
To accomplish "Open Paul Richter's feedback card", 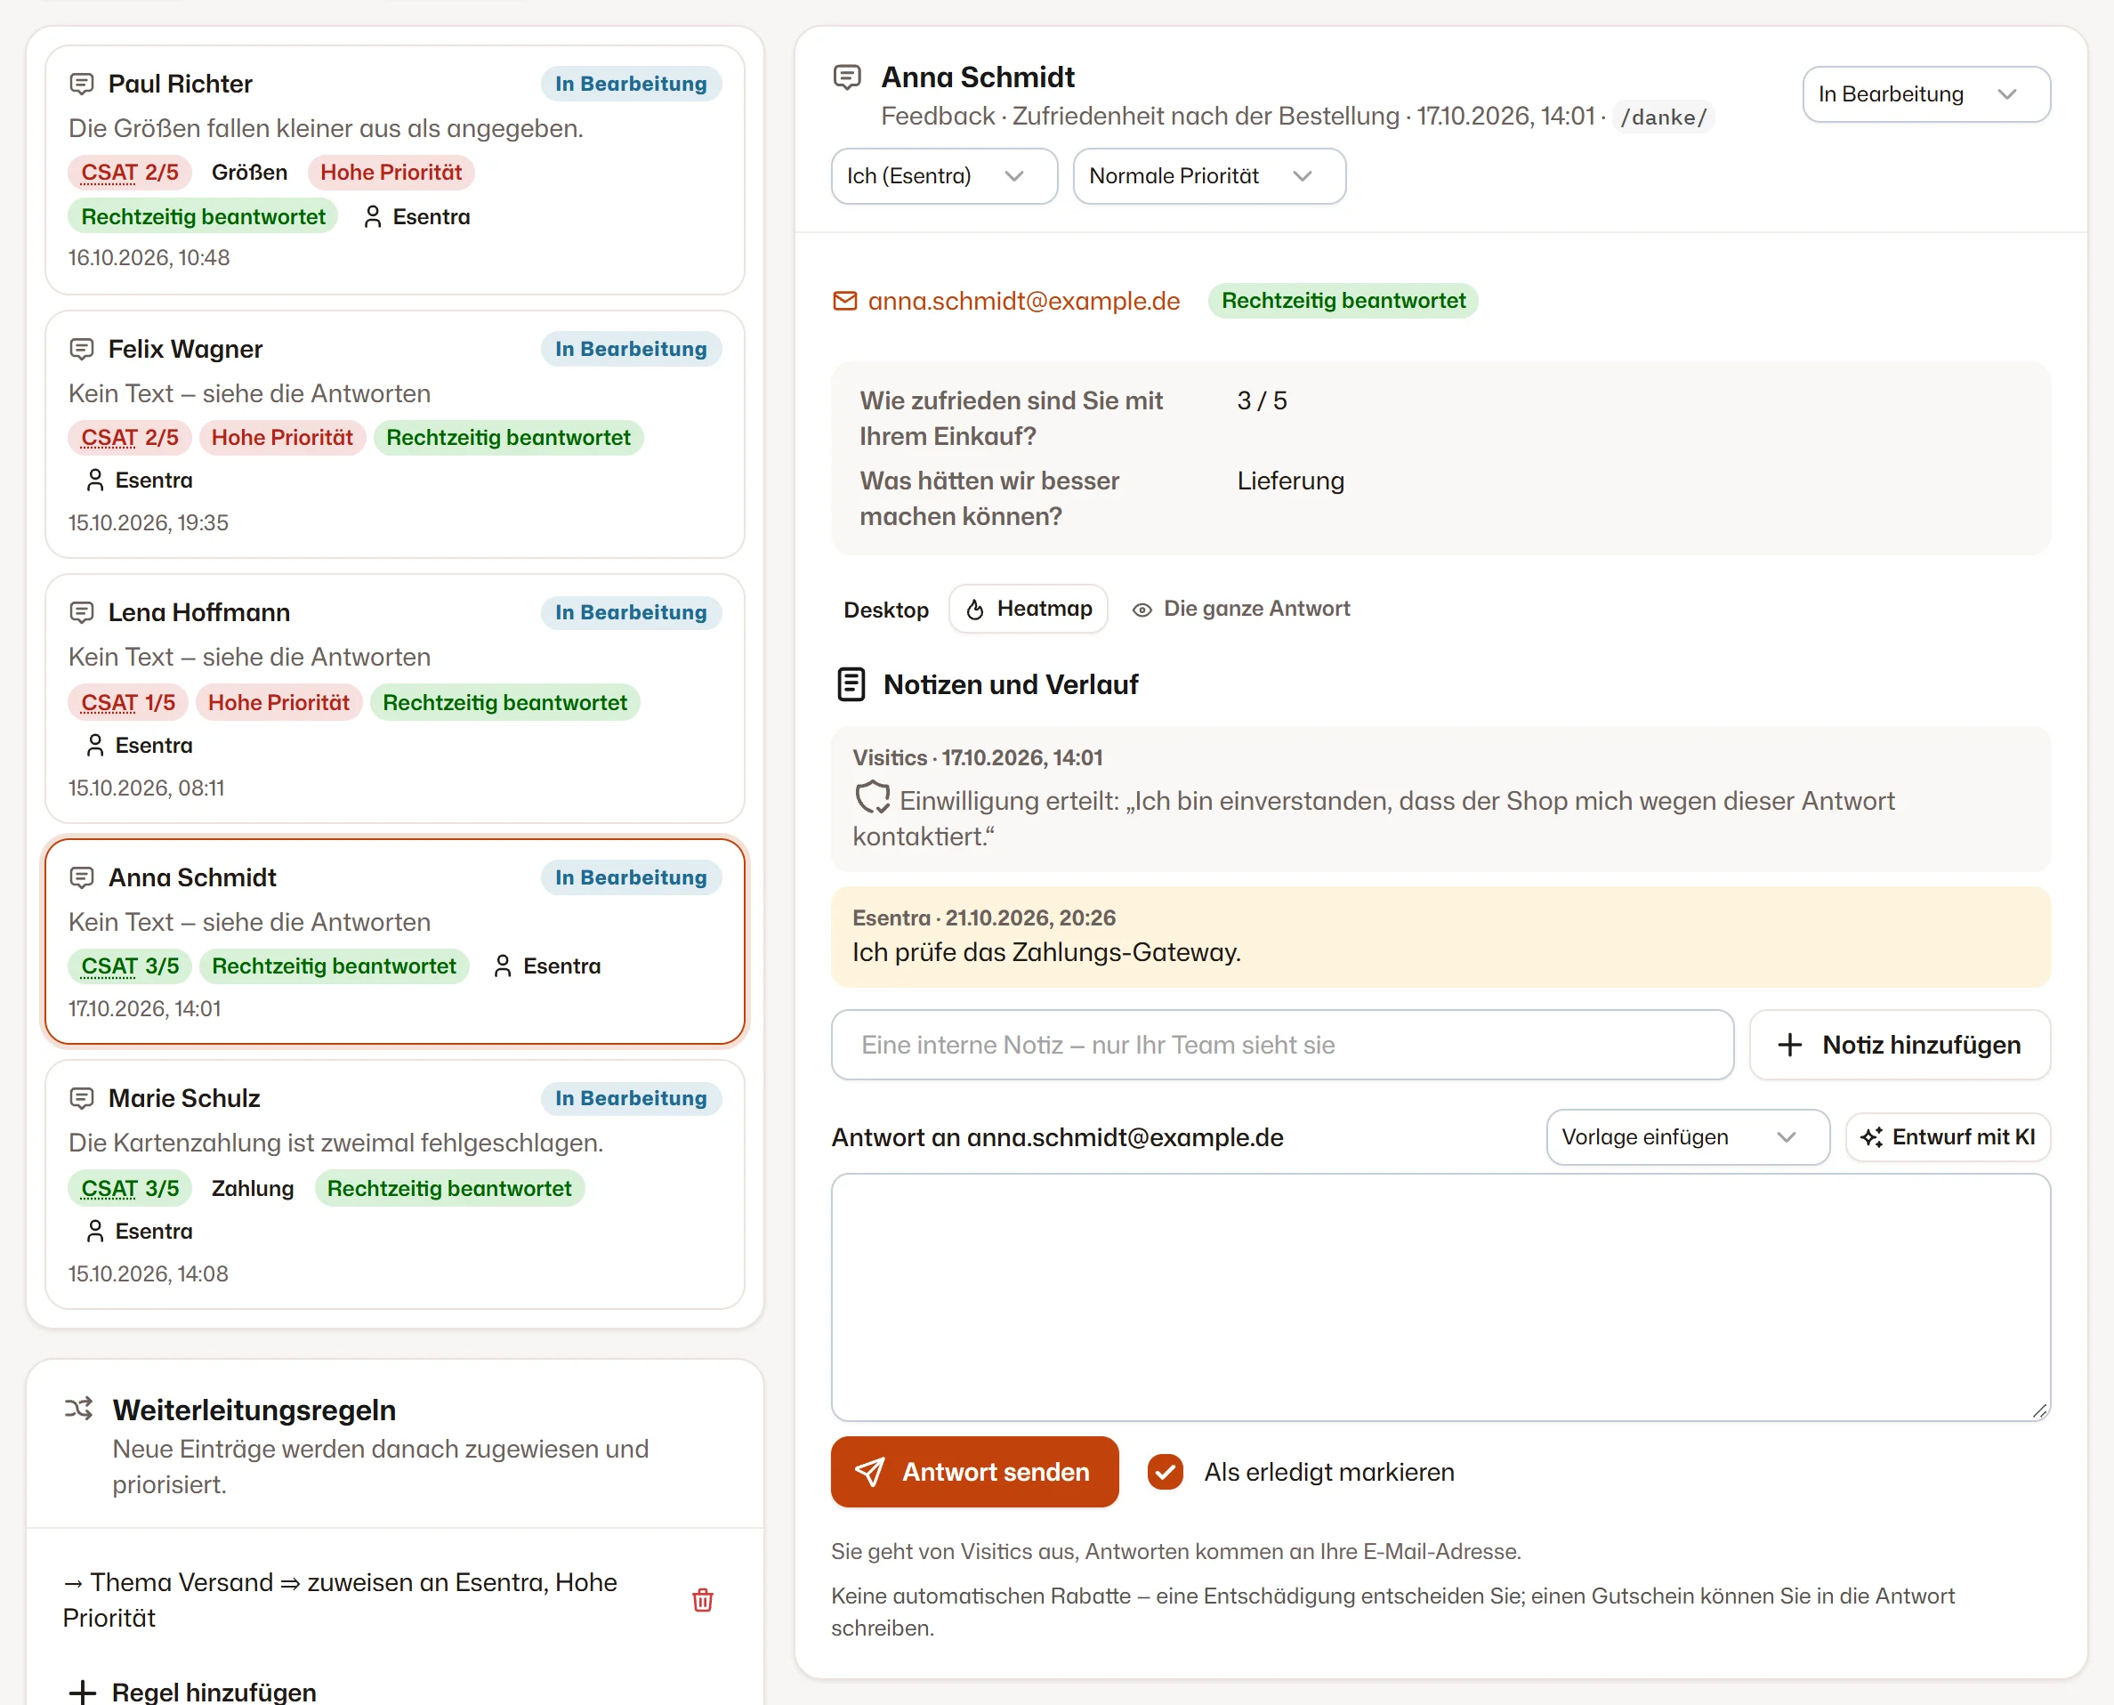I will (x=395, y=170).
